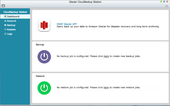Click the monitor icon beside Dashboard
This screenshot has width=170, height=106.
5,17
